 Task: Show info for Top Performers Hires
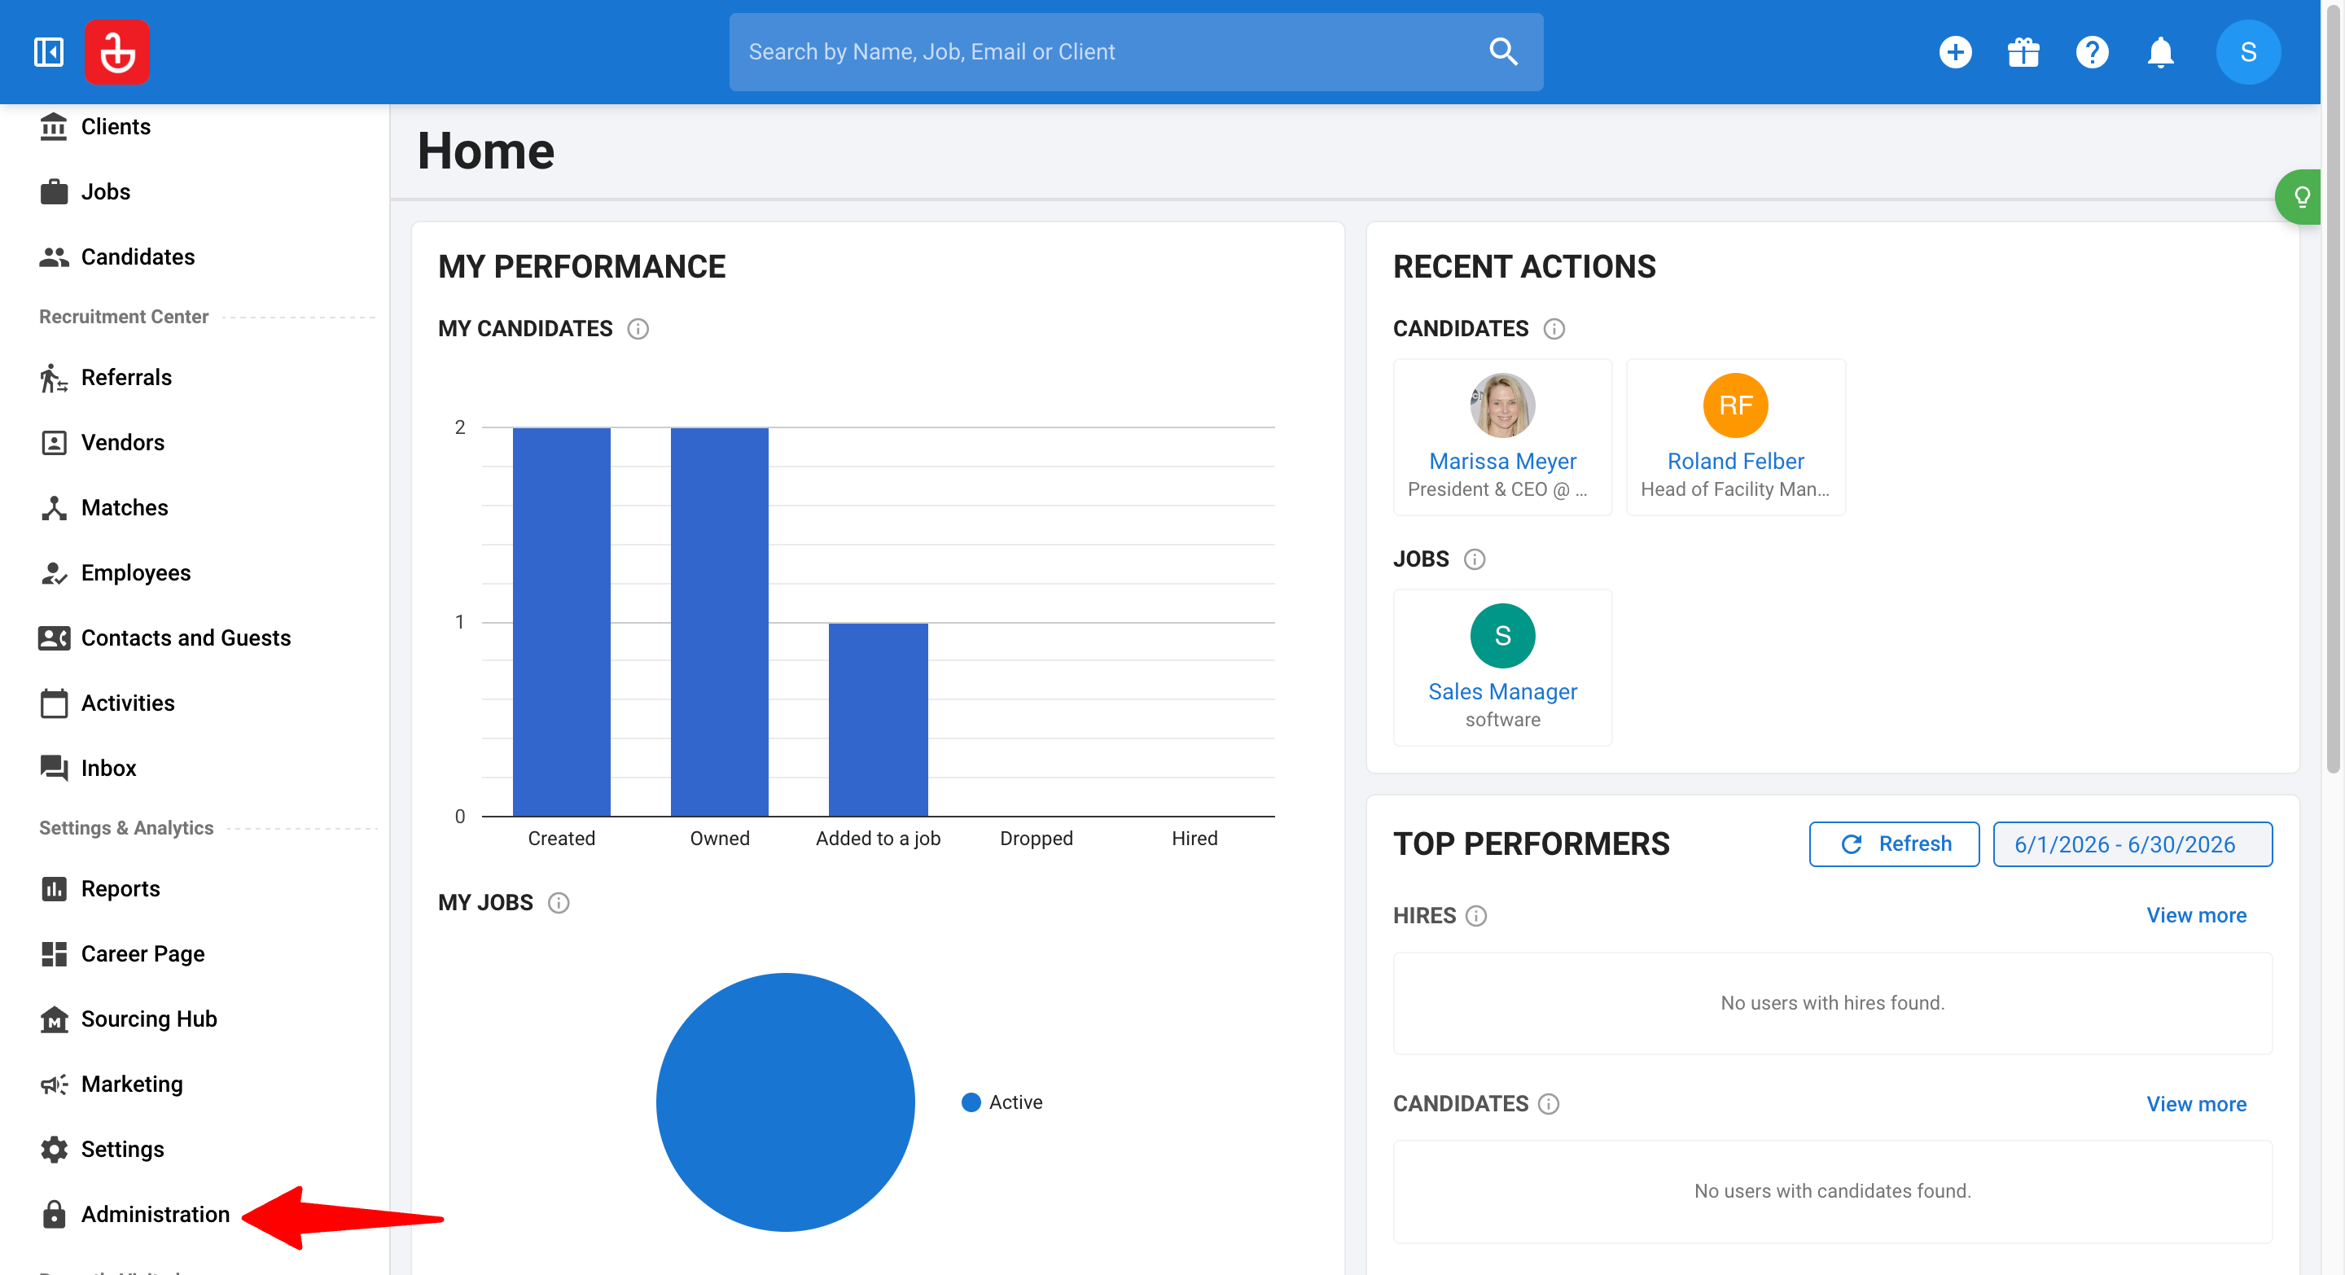point(1475,915)
